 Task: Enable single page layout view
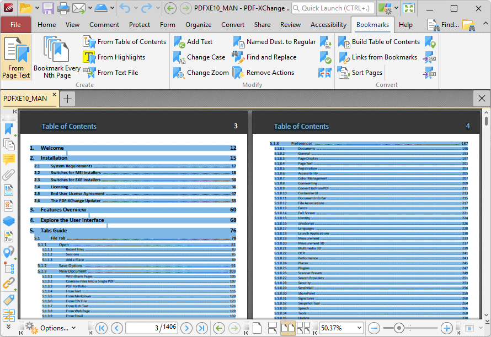[x=257, y=328]
